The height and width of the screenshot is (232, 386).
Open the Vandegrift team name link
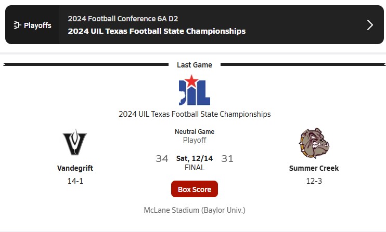(75, 168)
